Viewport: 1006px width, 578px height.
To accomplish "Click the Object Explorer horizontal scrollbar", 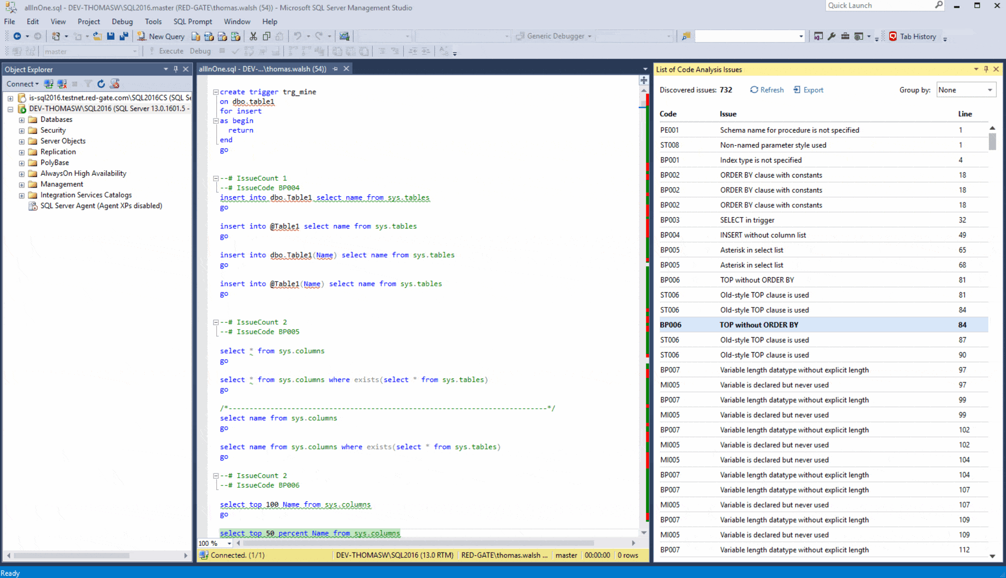I will (x=71, y=555).
